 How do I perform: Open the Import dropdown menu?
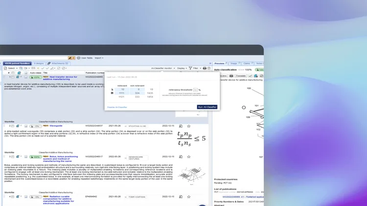99,58
